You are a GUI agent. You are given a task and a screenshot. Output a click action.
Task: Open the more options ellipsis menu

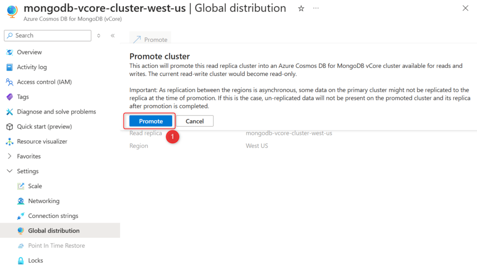[x=316, y=8]
